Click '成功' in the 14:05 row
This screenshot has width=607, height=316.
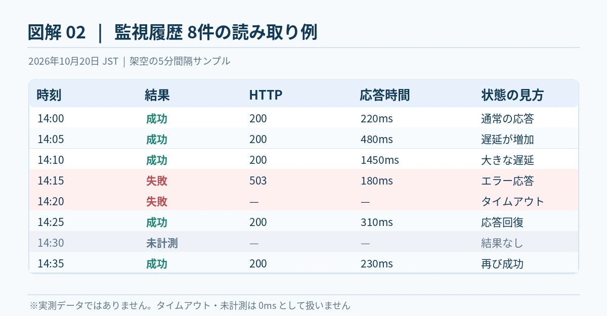[157, 140]
